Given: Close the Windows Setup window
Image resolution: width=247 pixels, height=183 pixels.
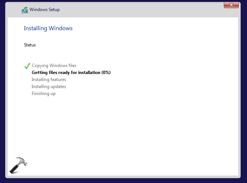Looking at the screenshot, I should [231, 5].
